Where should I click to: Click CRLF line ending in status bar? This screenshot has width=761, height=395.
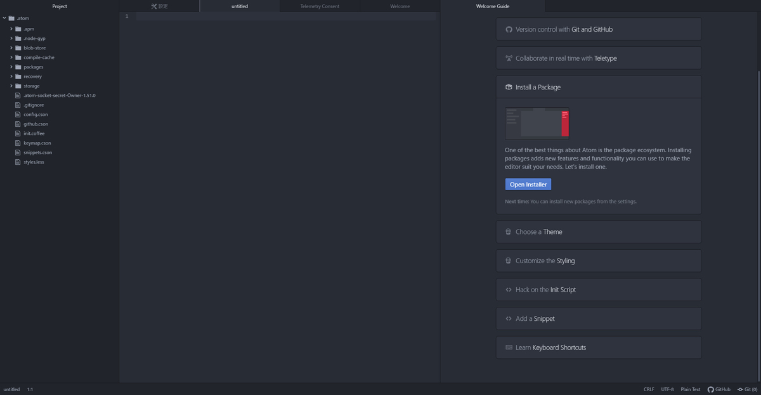649,389
